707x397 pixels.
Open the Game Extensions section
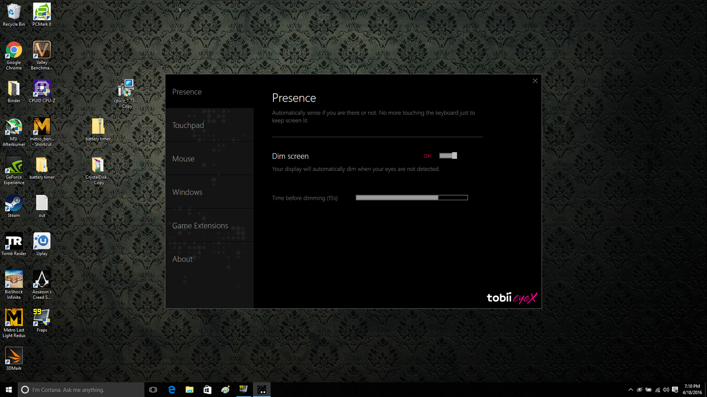click(x=210, y=226)
